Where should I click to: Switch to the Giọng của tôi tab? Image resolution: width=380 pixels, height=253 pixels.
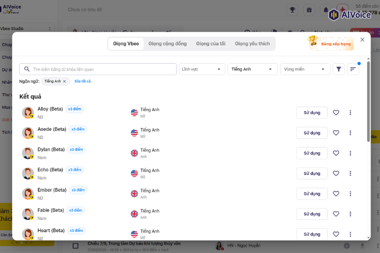pos(211,44)
